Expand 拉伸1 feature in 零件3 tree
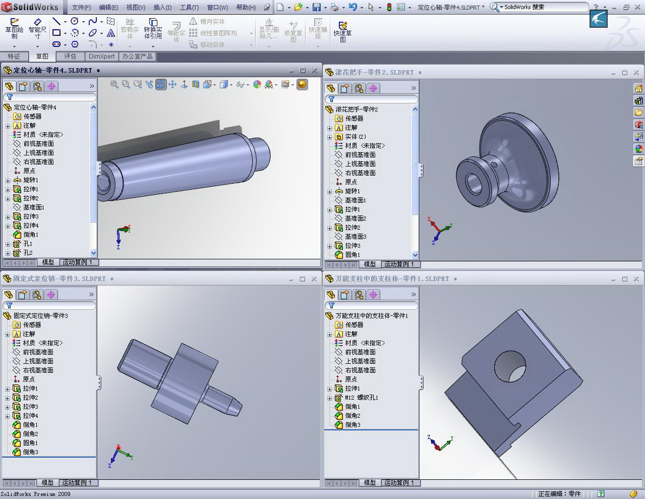The image size is (645, 499). click(8, 389)
